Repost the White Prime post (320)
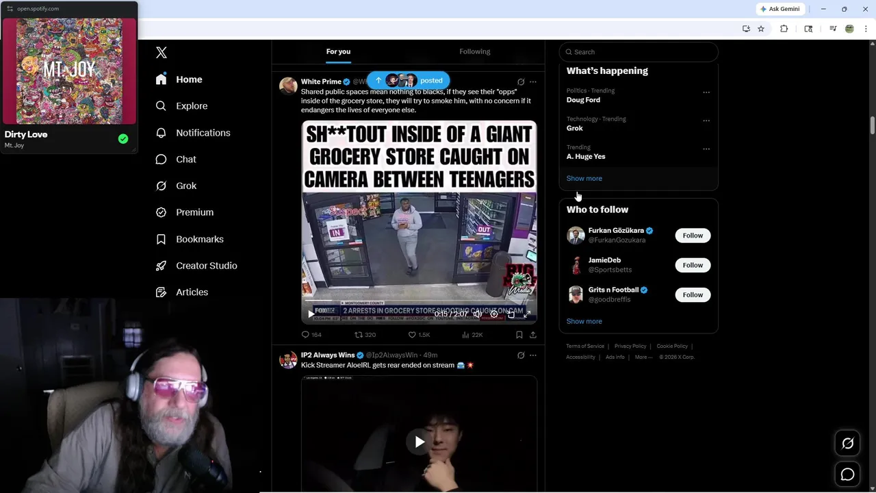Screen dimensions: 876x493 [x=365, y=335]
